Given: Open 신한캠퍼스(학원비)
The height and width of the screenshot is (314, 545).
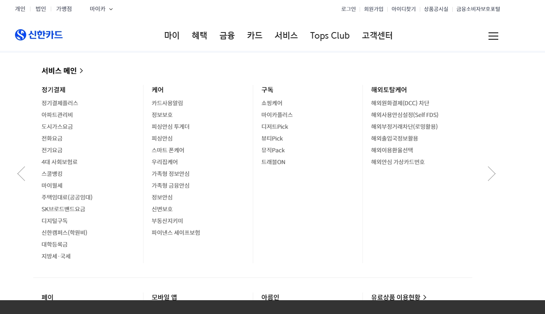Looking at the screenshot, I should tap(64, 233).
